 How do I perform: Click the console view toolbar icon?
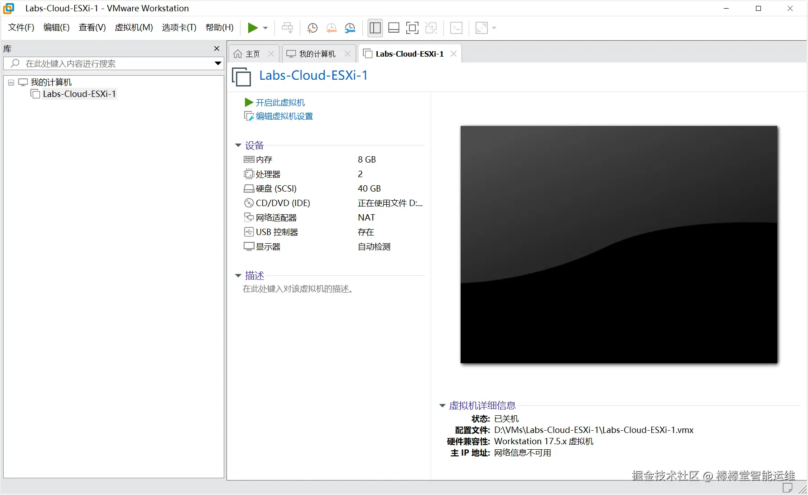pyautogui.click(x=456, y=28)
